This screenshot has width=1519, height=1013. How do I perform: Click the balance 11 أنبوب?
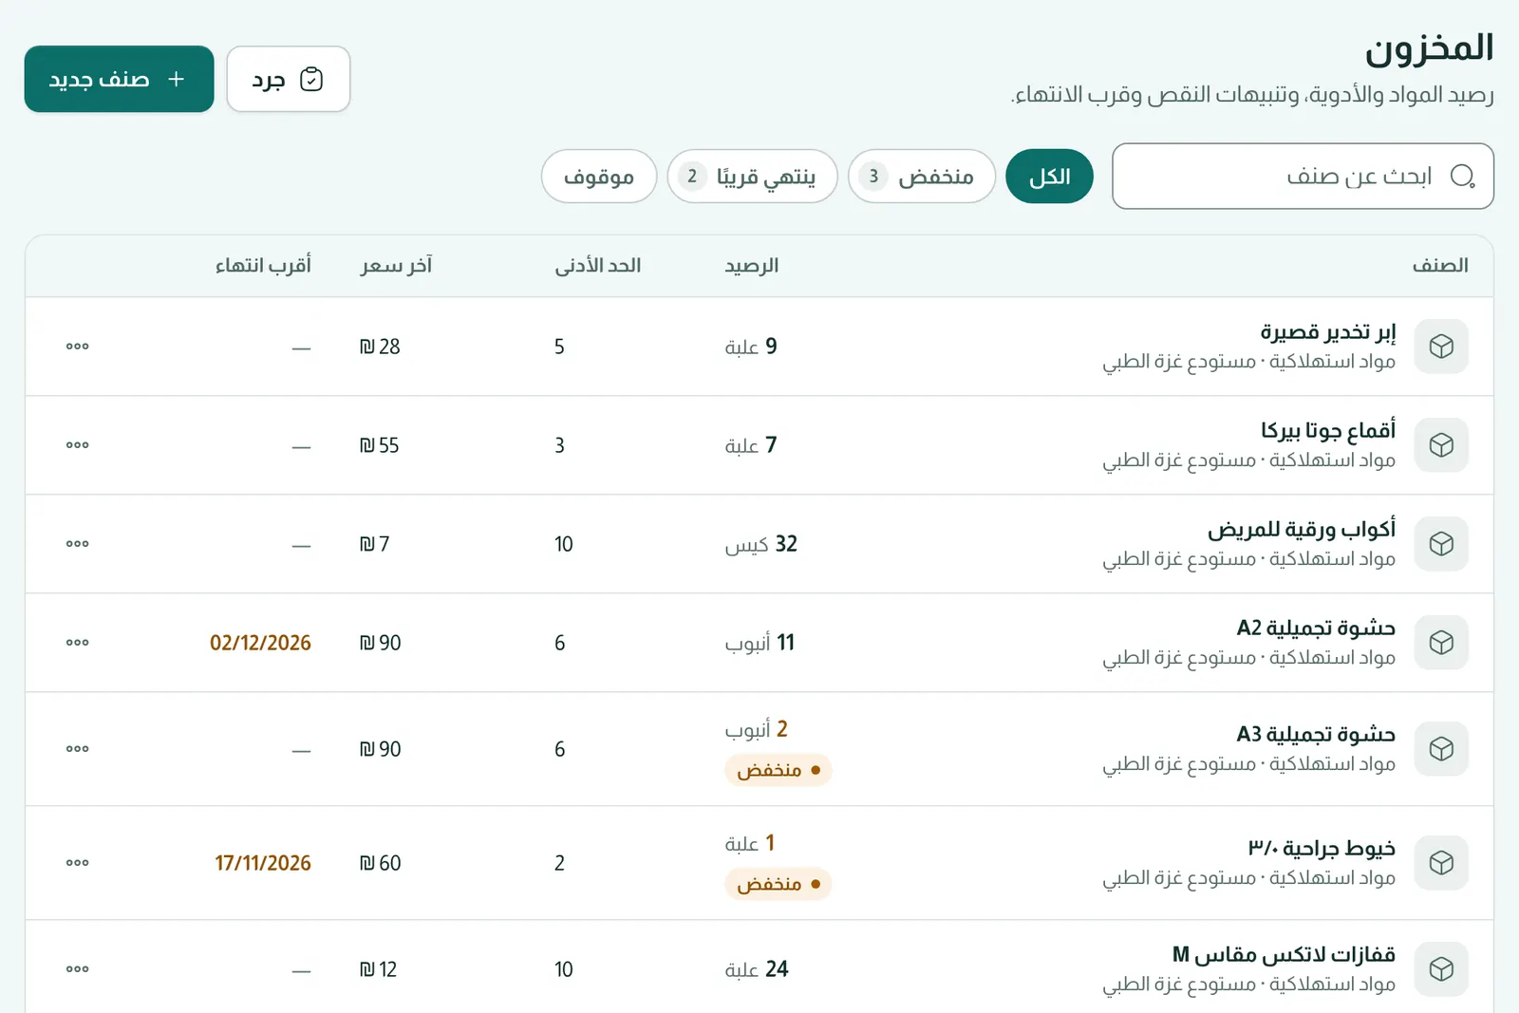coord(759,643)
